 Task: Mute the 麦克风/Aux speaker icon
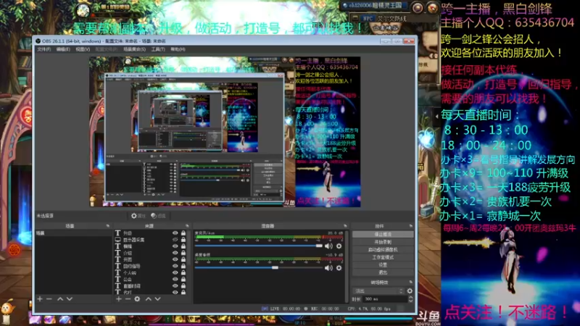point(328,246)
